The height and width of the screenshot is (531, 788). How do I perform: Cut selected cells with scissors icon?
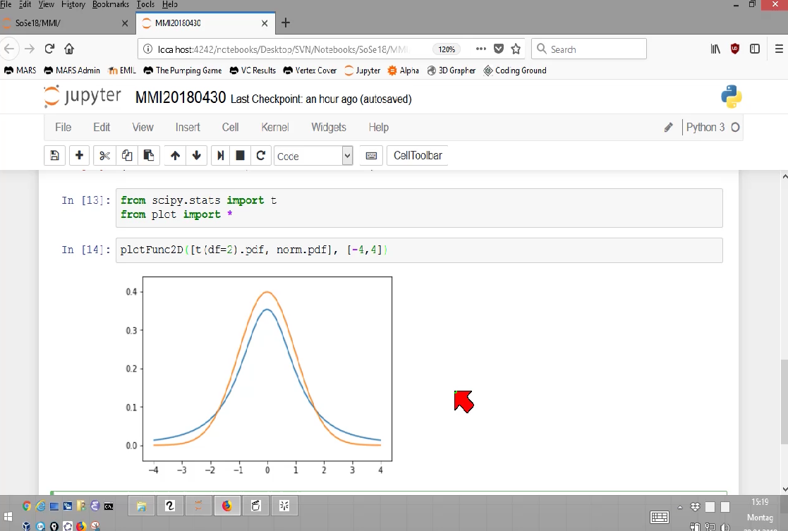tap(104, 156)
